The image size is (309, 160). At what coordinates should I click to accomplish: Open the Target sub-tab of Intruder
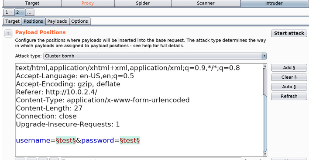point(12,21)
